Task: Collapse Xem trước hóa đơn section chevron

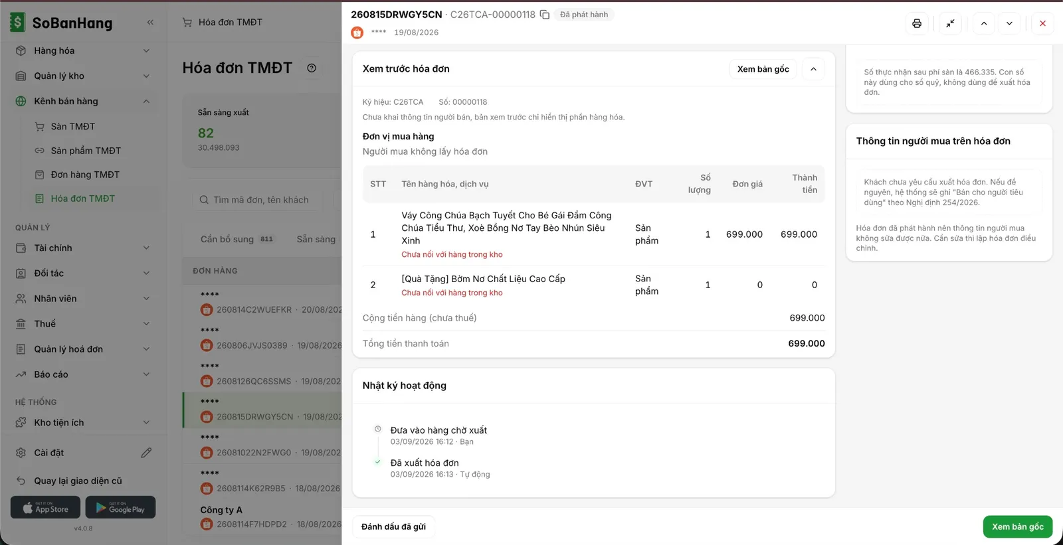Action: [x=813, y=69]
